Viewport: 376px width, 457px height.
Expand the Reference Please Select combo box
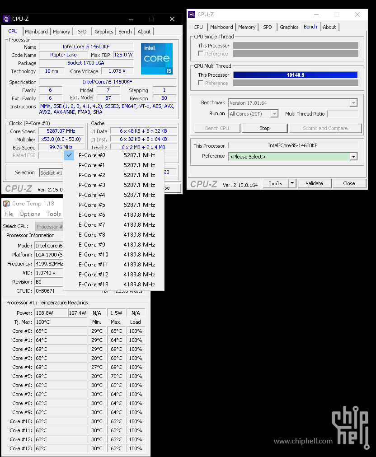click(353, 157)
